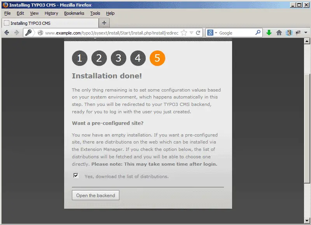
Task: Click the 'Want a pre-configured site?' subheading
Action: 108,123
